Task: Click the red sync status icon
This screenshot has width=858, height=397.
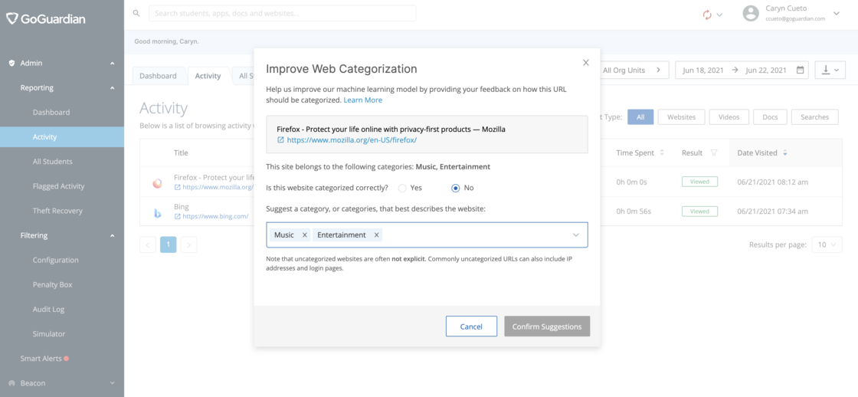Action: pos(707,15)
